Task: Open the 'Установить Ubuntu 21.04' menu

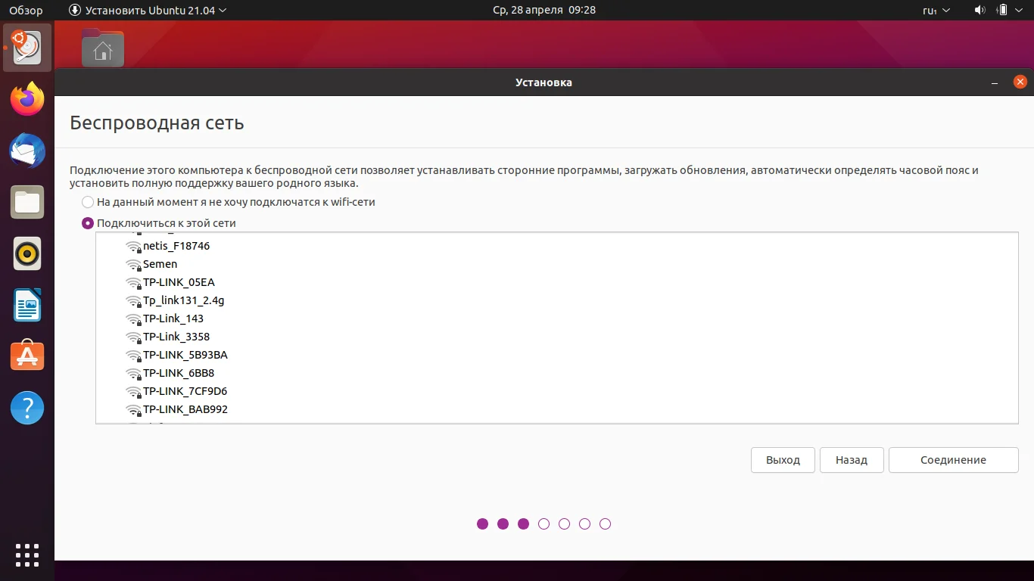Action: click(148, 10)
